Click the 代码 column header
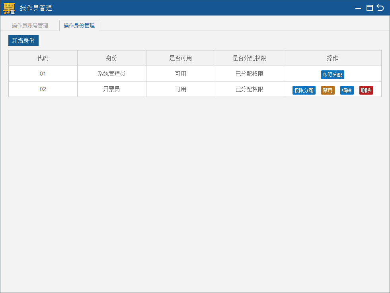390x293 pixels. pos(43,58)
